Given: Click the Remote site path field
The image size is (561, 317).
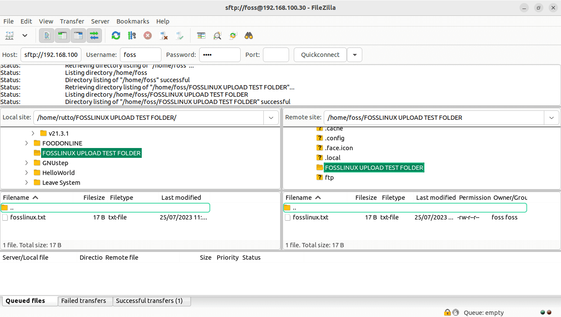Looking at the screenshot, I should 434,117.
